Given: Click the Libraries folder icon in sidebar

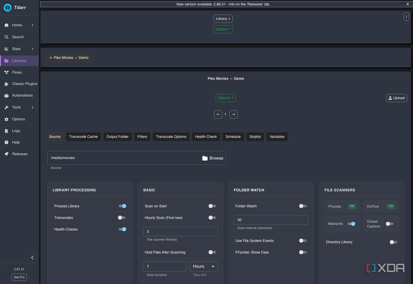Looking at the screenshot, I should click(6, 61).
